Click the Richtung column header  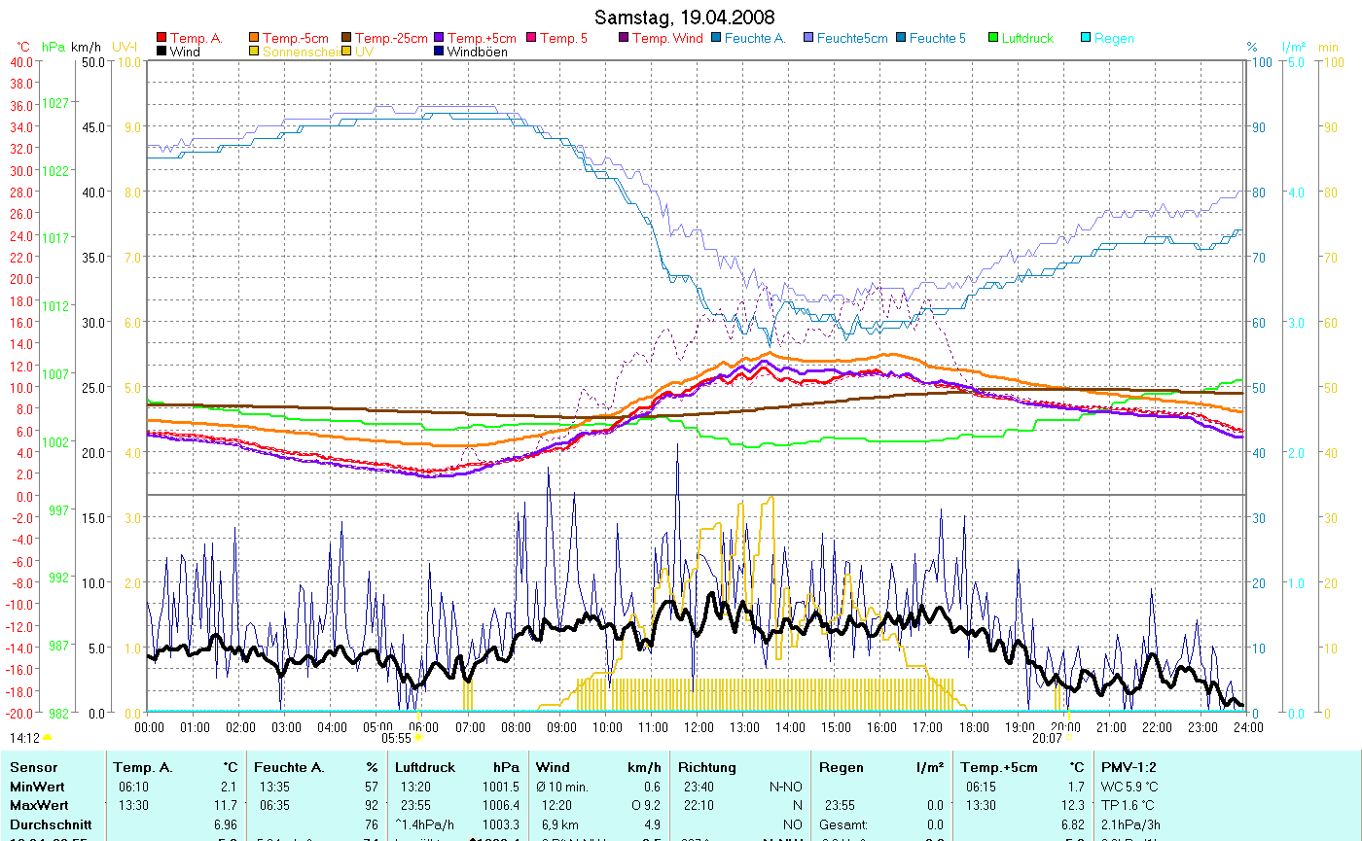(708, 767)
